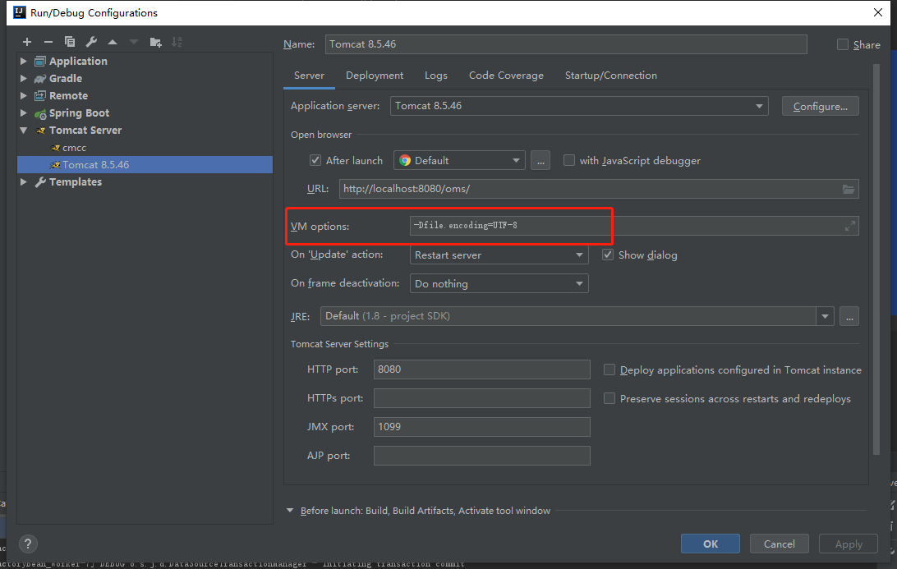The image size is (897, 569).
Task: Expand the Spring Boot node
Action: [24, 112]
